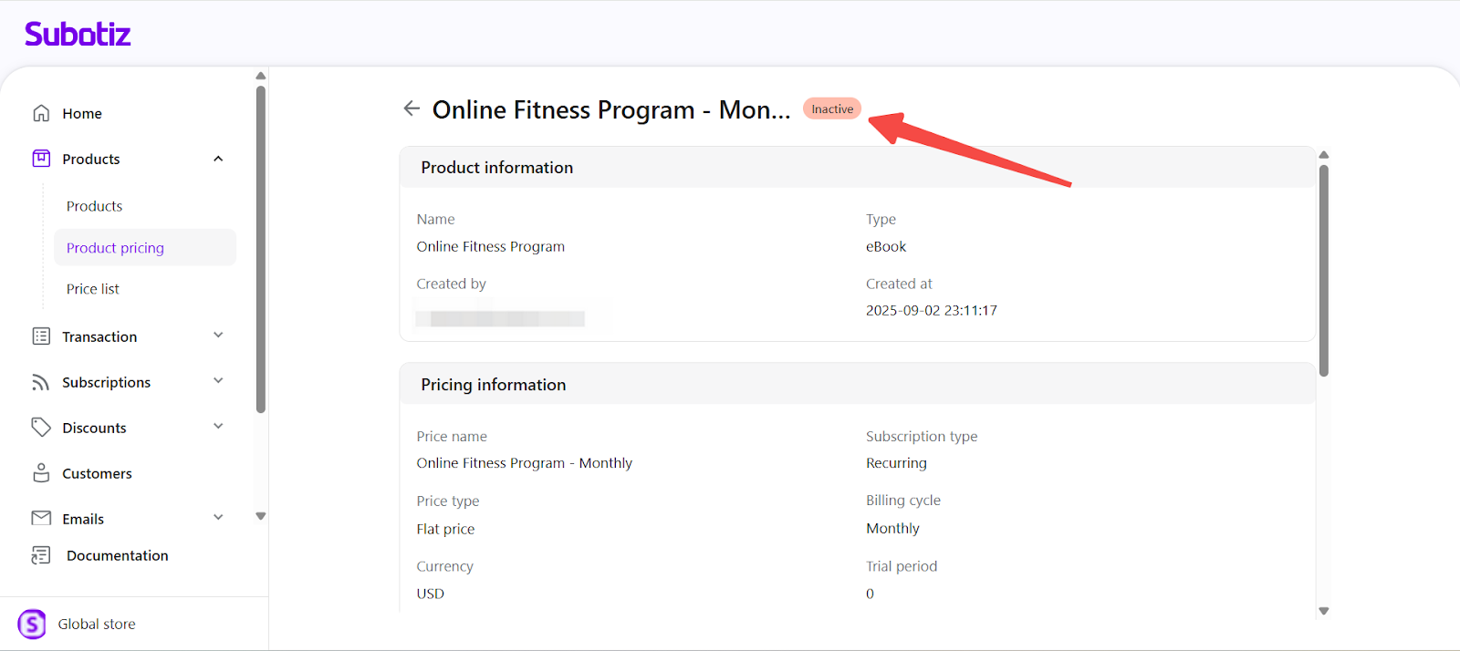Expand the Discounts submenu chevron
1460x651 pixels.
[218, 427]
